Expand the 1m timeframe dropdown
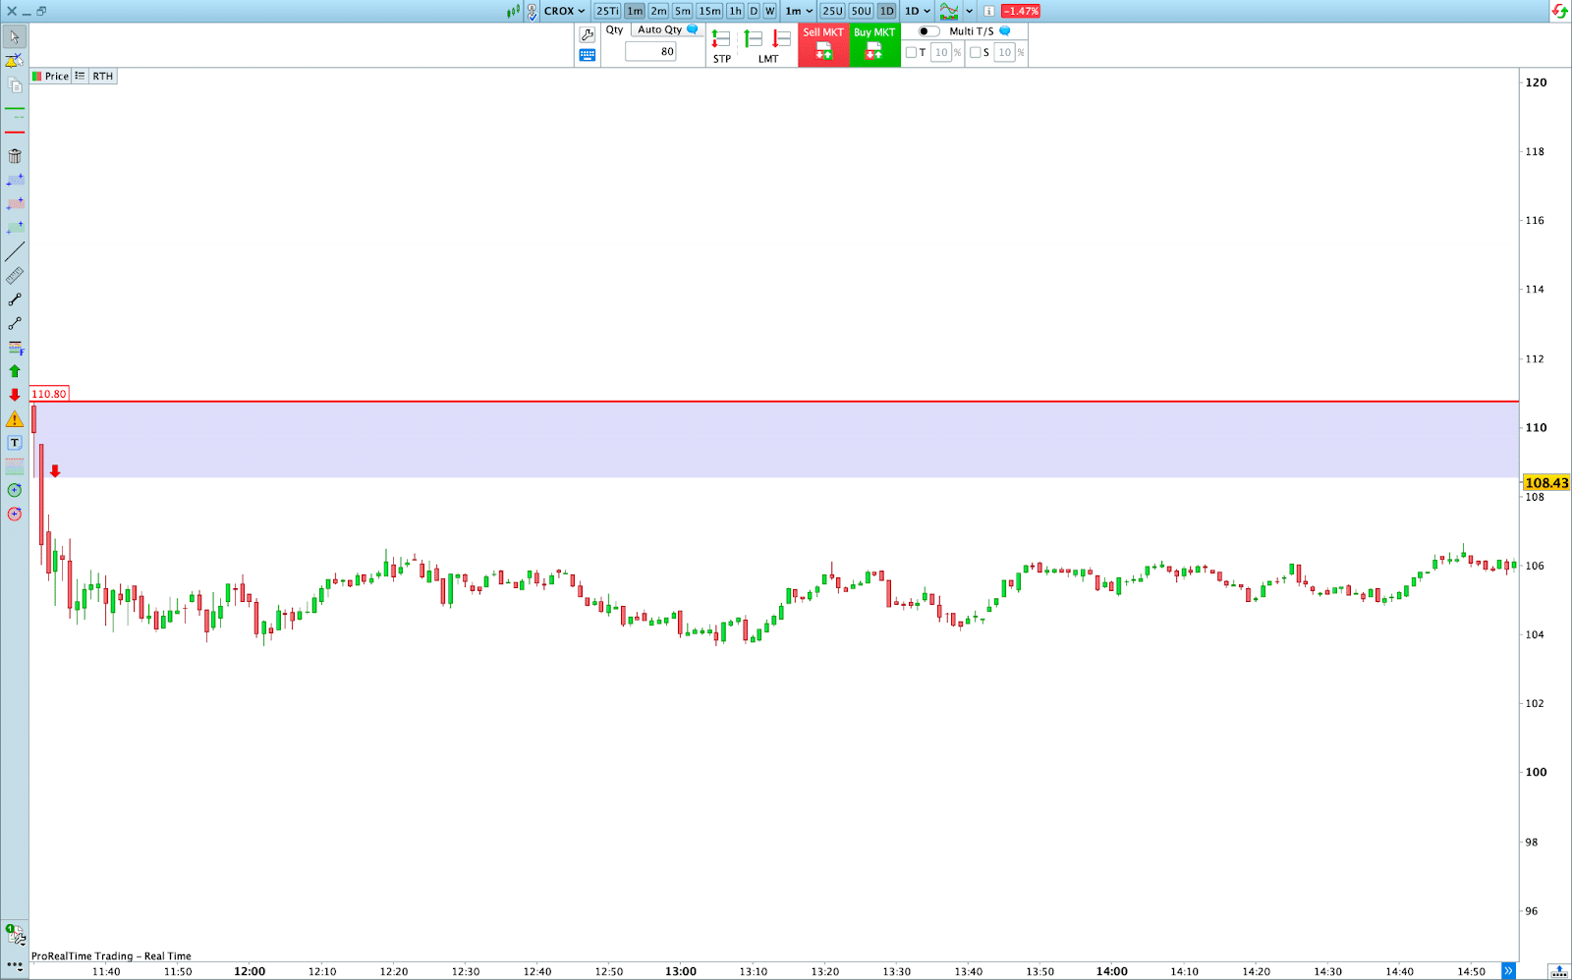The image size is (1572, 980). pyautogui.click(x=799, y=12)
